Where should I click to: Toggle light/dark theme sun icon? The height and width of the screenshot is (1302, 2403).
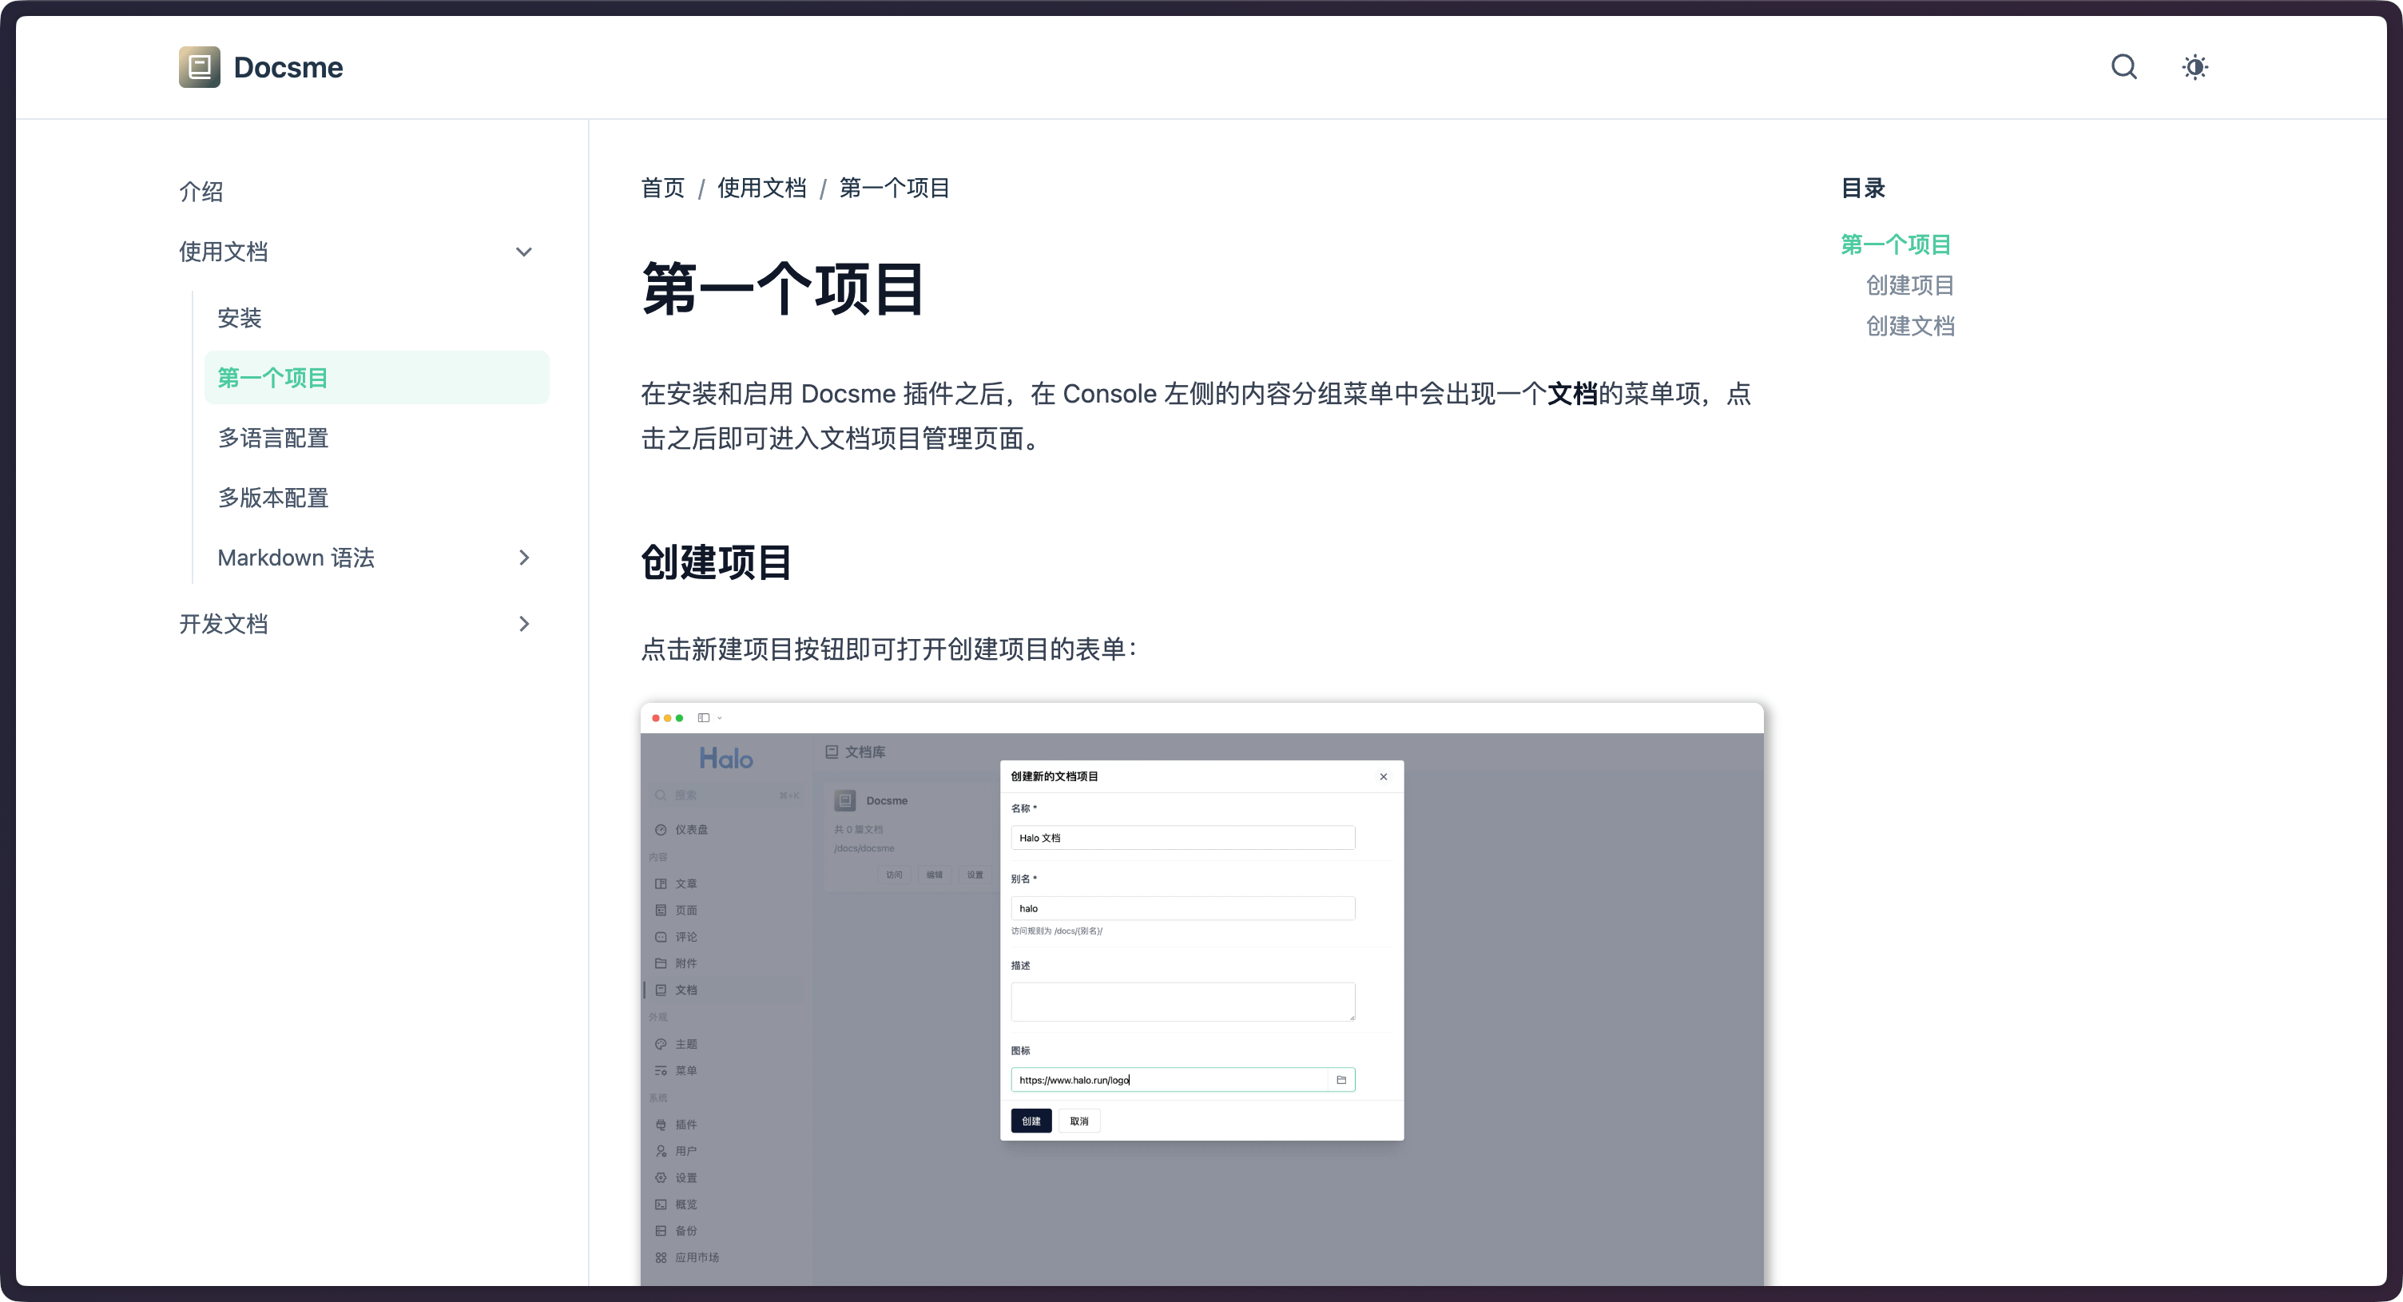pyautogui.click(x=2194, y=67)
